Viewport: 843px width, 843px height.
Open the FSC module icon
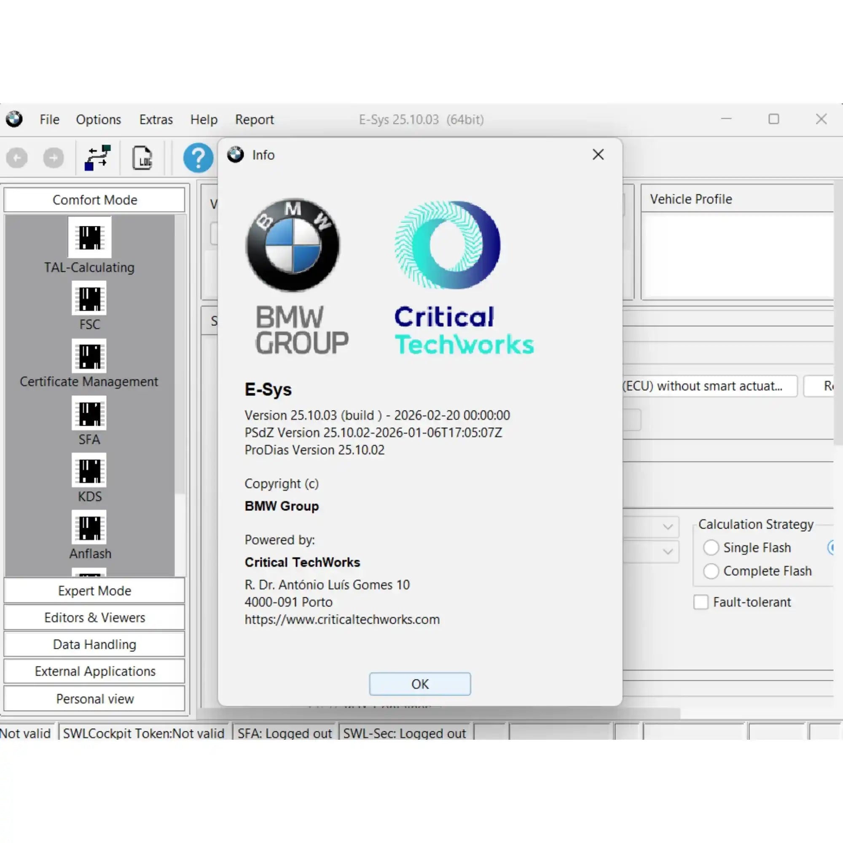[x=89, y=298]
